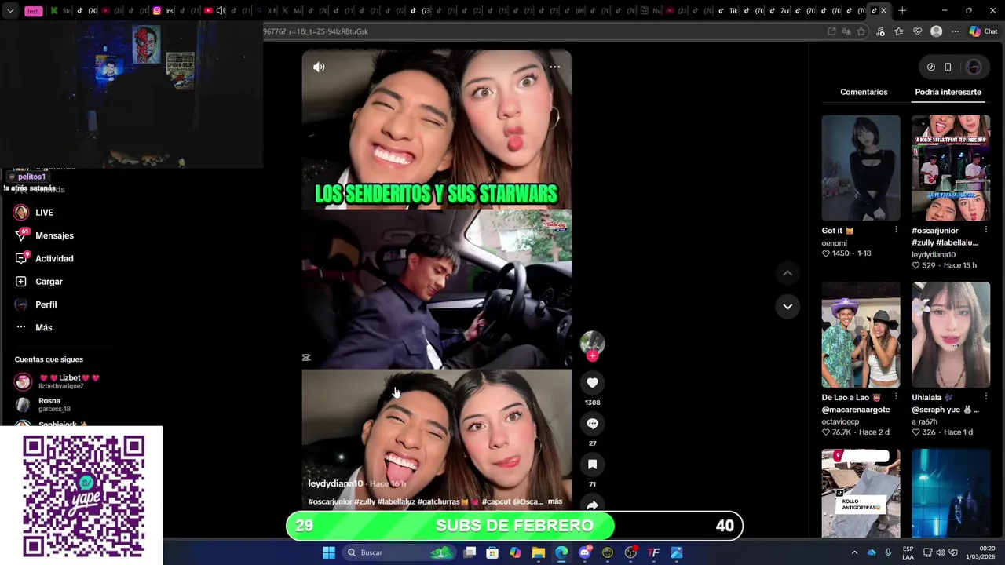Open the 'De Lao a Lao' video thumbnail
Screen dimensions: 1005x565
pos(861,335)
